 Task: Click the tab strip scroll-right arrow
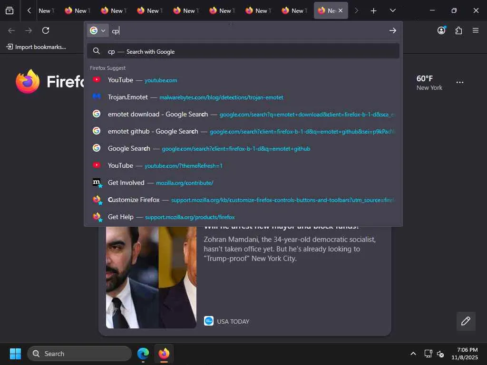[x=356, y=10]
